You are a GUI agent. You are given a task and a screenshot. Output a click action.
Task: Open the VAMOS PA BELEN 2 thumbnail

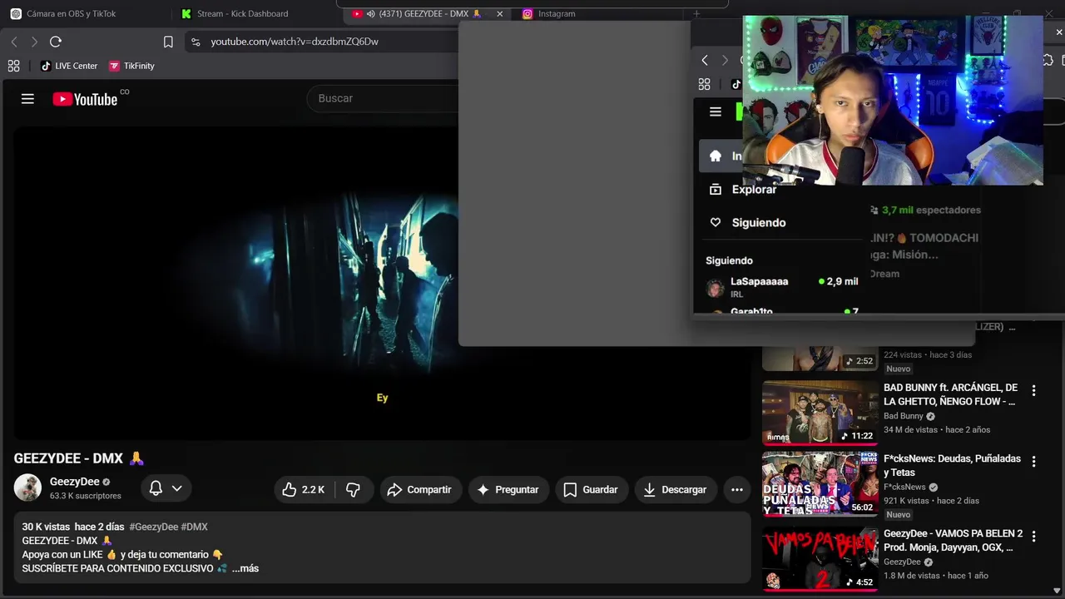[x=820, y=558]
